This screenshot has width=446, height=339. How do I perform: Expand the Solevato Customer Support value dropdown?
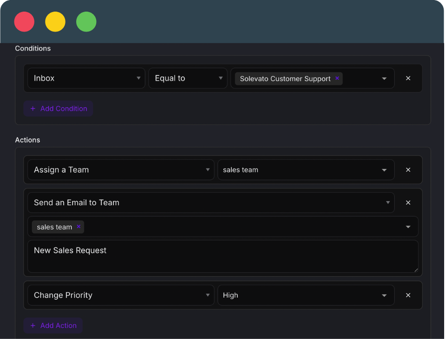click(x=384, y=78)
